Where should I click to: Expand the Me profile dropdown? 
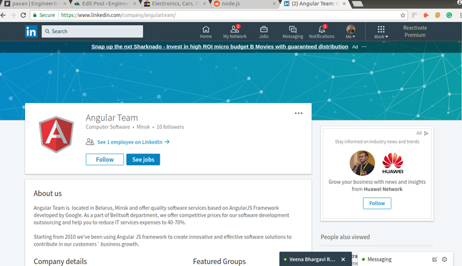[350, 32]
